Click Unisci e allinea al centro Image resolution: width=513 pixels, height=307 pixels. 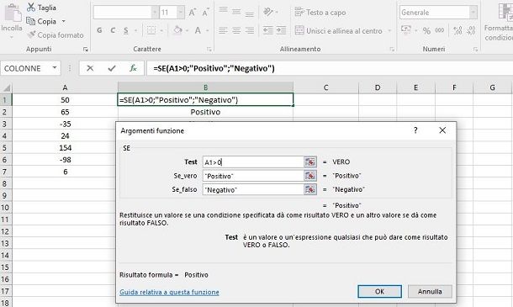pos(339,31)
